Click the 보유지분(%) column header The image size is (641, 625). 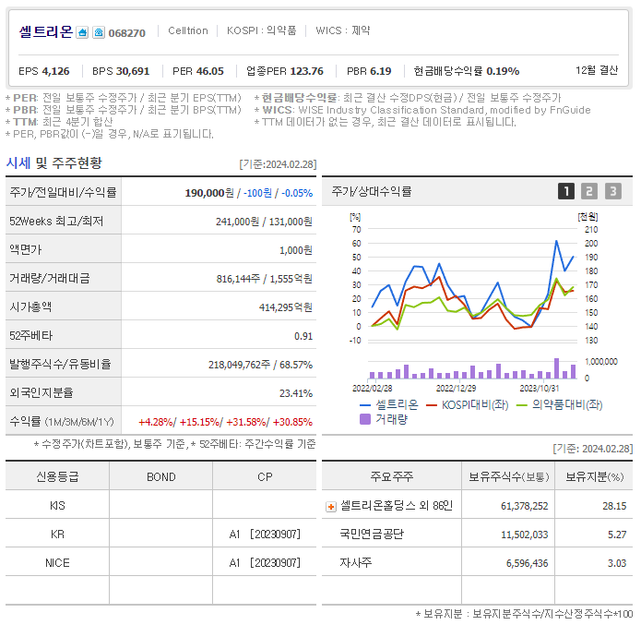[x=594, y=477]
